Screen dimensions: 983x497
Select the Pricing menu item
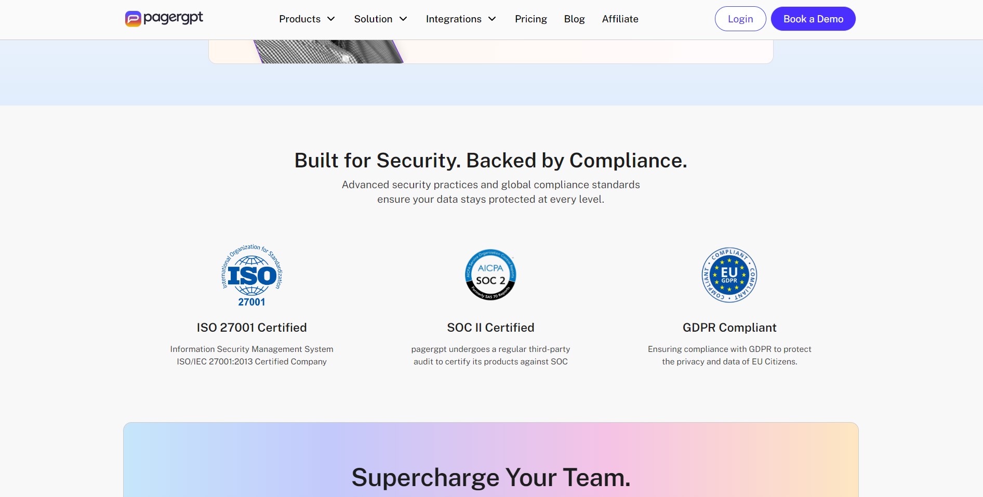pyautogui.click(x=530, y=19)
